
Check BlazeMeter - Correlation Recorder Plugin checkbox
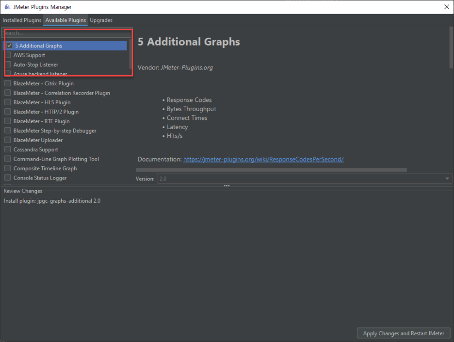[x=8, y=93]
